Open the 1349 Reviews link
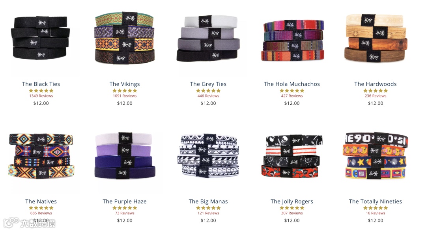426x231 pixels. 41,96
